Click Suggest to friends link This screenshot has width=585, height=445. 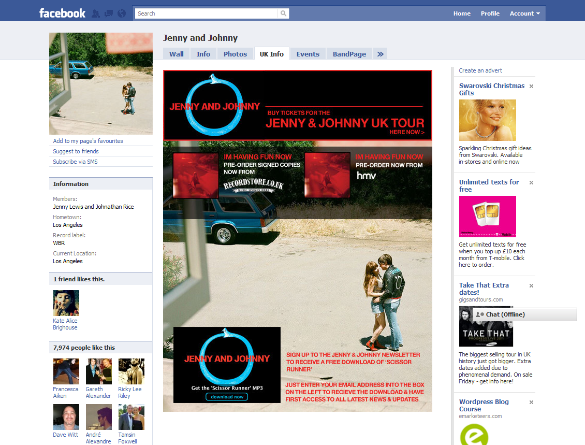76,151
